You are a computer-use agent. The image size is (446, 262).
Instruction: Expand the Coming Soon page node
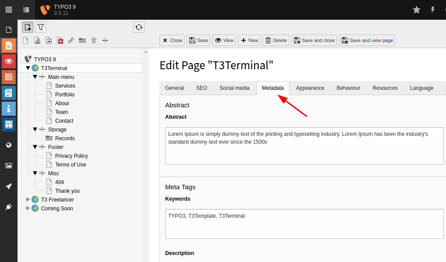[x=28, y=208]
